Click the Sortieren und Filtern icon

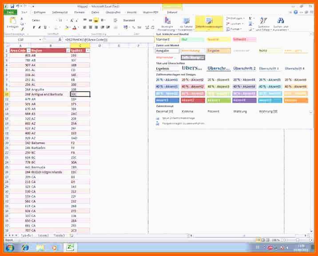[x=263, y=20]
